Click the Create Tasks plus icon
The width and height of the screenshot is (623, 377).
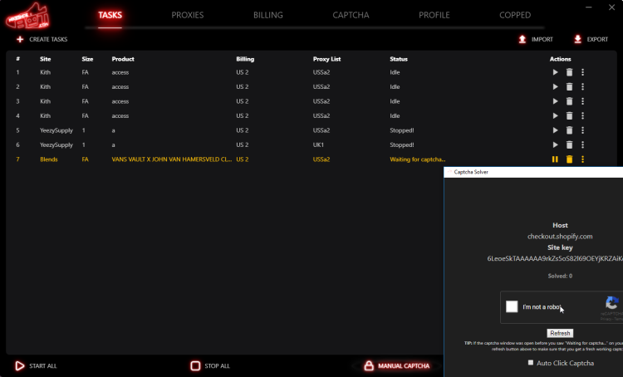pos(20,39)
